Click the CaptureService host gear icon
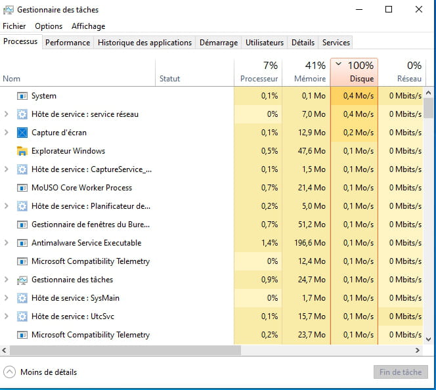 pos(22,169)
